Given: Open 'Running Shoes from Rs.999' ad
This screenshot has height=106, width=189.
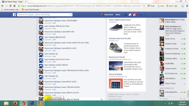Looking at the screenshot, I should tap(120, 39).
